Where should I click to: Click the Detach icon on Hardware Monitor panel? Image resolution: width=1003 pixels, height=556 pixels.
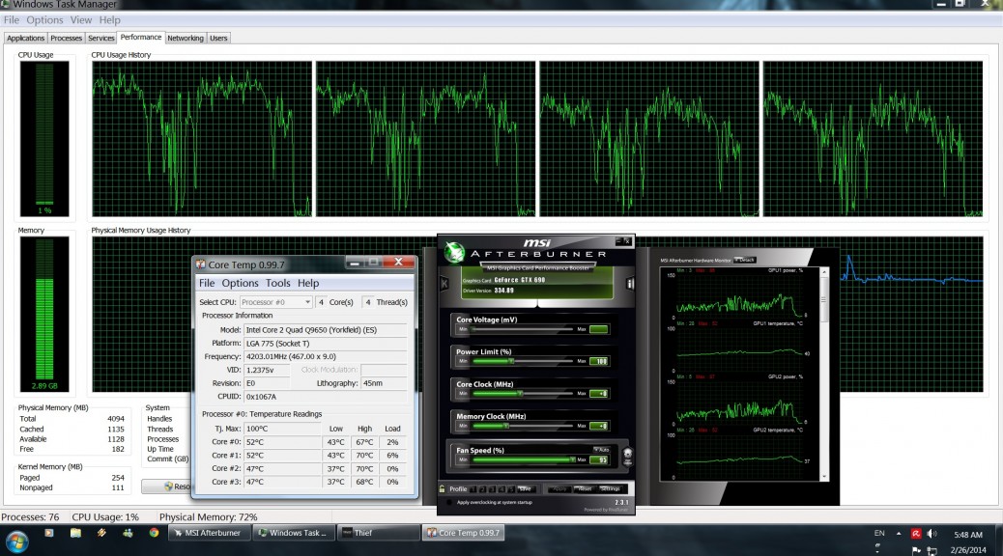tap(744, 260)
